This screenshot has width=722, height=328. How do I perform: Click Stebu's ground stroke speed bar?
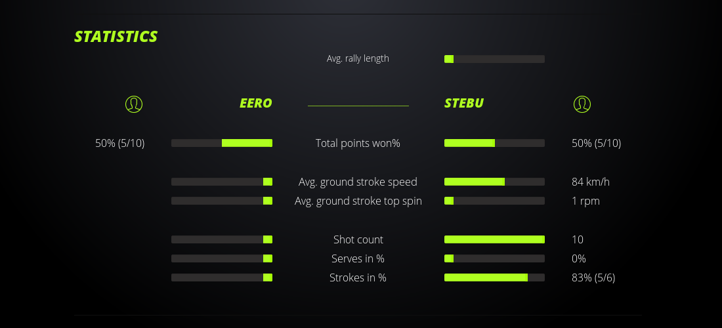click(x=494, y=182)
